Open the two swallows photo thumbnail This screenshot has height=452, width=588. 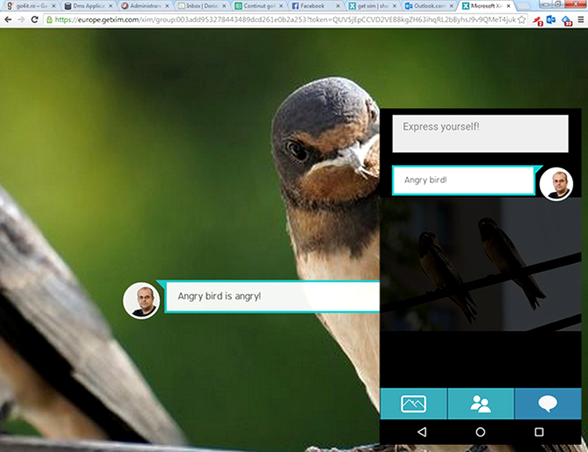click(481, 264)
